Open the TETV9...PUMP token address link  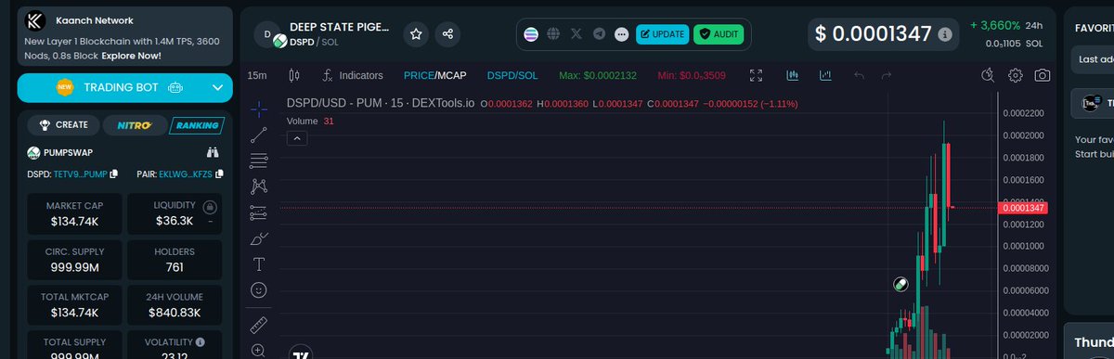tap(80, 173)
